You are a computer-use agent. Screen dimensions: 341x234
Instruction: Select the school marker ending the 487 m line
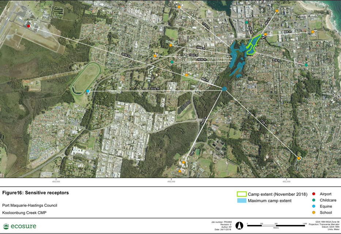click(277, 11)
